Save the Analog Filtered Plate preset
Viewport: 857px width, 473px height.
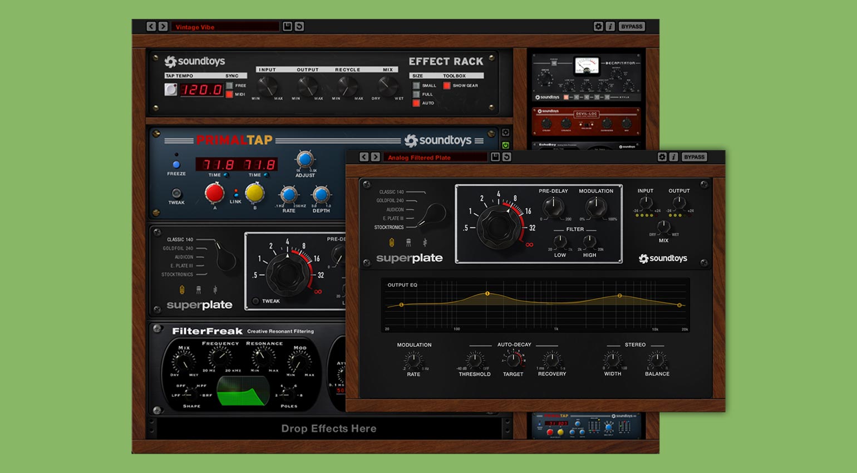(x=495, y=157)
